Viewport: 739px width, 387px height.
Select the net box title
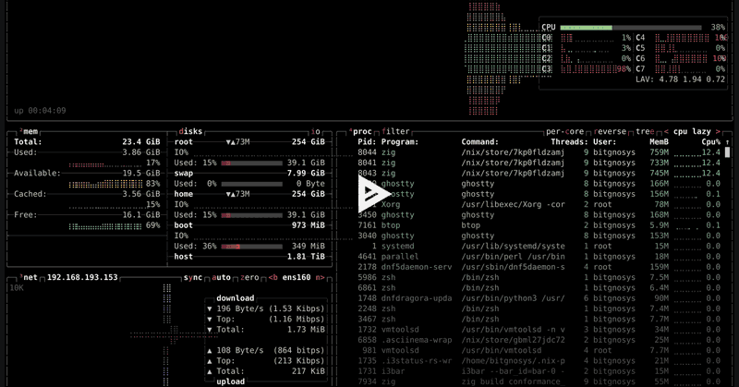(28, 277)
